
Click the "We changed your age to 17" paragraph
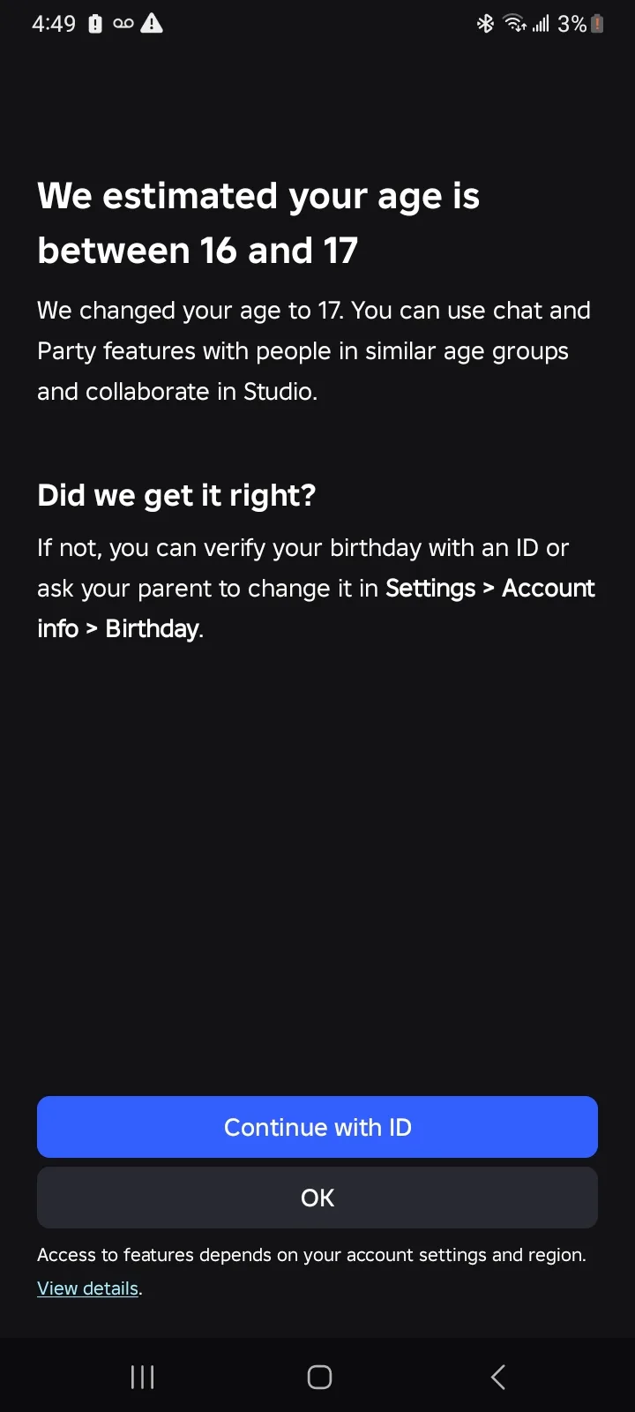(314, 350)
